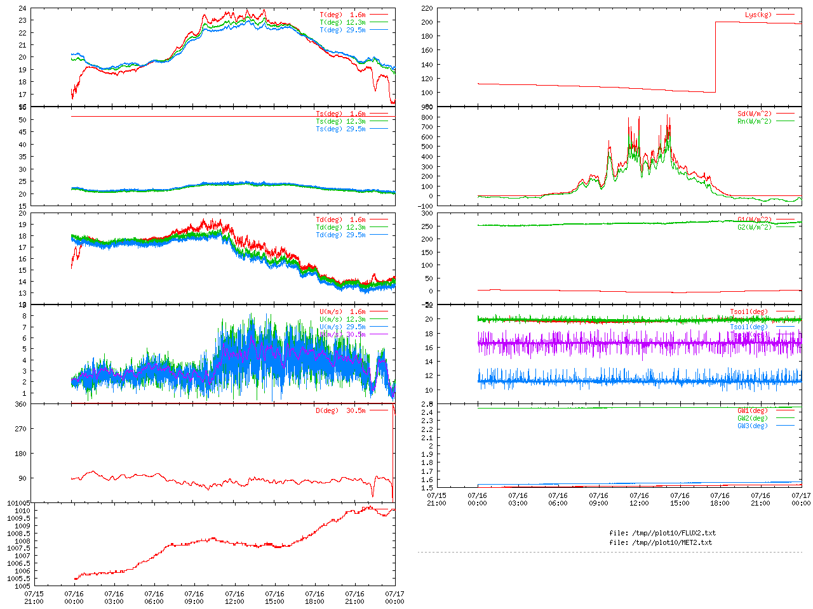Click the blue Tsoil(deg) legend label
This screenshot has width=813, height=609.
tap(749, 327)
